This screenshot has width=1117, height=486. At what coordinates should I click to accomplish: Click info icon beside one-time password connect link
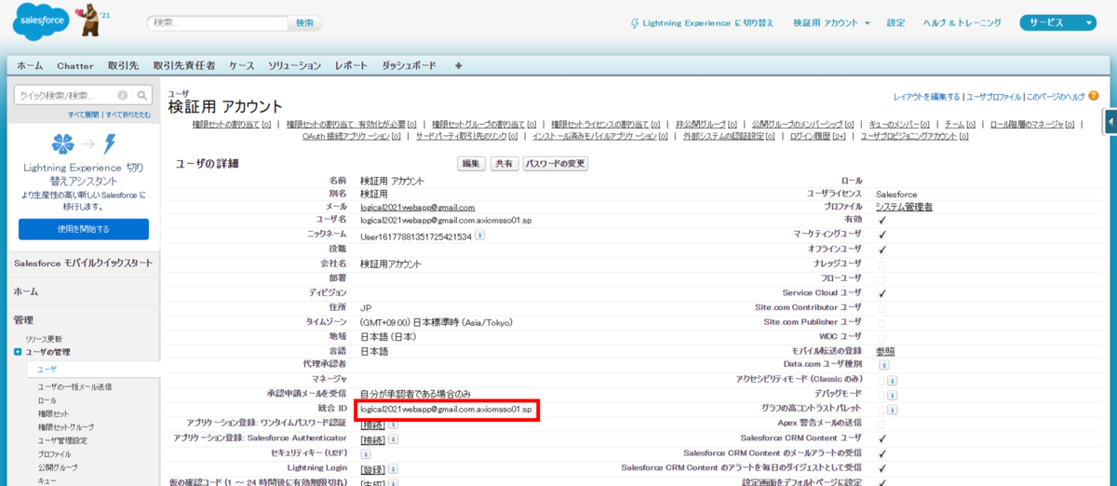click(393, 424)
